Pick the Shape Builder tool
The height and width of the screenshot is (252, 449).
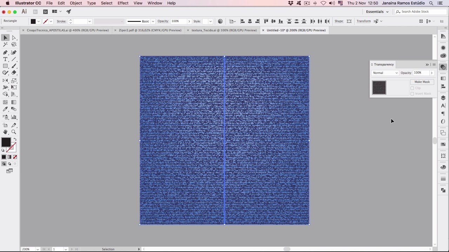click(x=5, y=94)
